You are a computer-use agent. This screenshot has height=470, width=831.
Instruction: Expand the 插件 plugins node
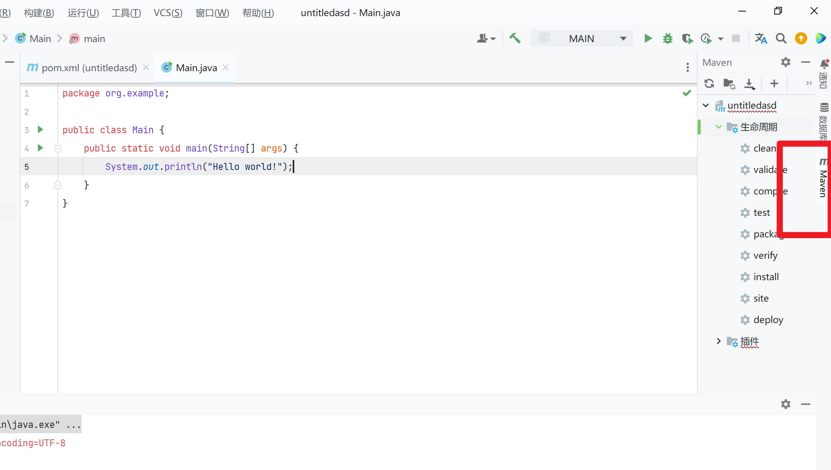(719, 341)
